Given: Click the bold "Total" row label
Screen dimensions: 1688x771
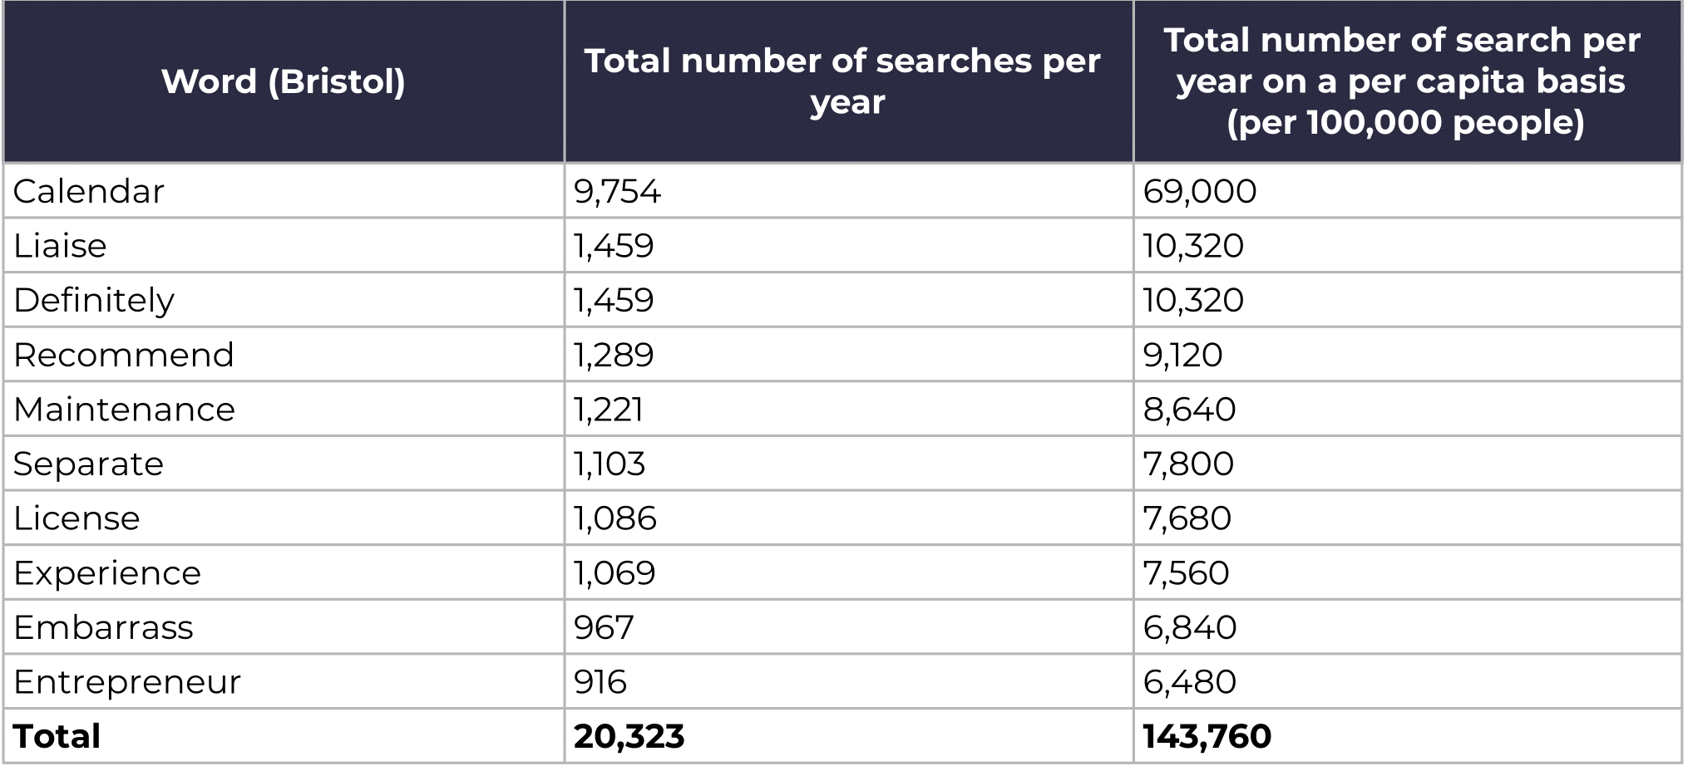Looking at the screenshot, I should 57,736.
